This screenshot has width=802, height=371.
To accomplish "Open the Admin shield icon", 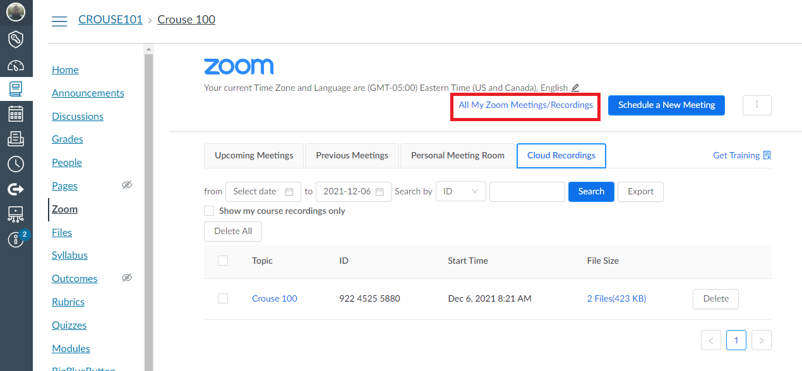I will point(16,39).
